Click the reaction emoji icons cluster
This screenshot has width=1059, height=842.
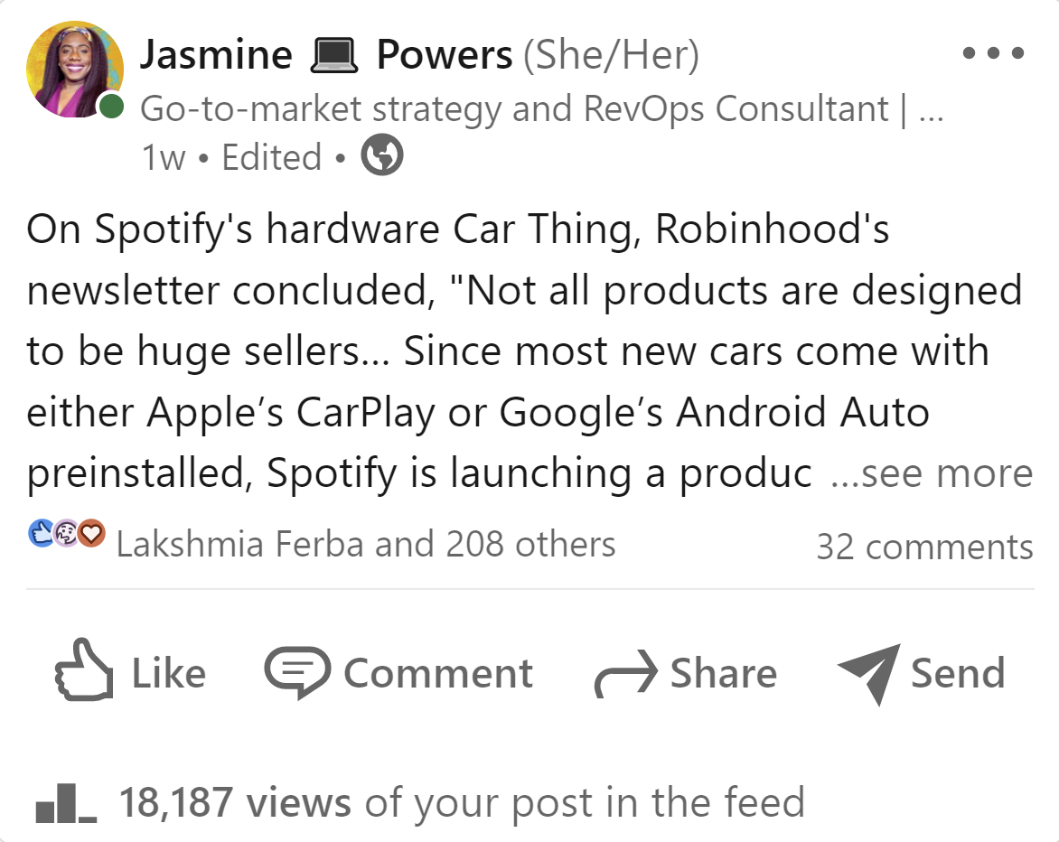[67, 535]
